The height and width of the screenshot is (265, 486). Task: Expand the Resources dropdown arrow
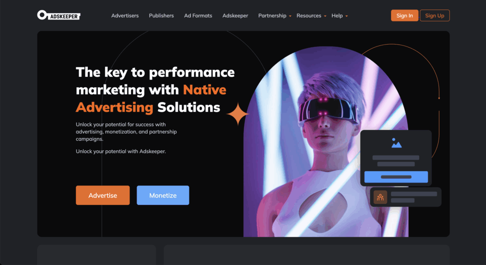tap(325, 16)
